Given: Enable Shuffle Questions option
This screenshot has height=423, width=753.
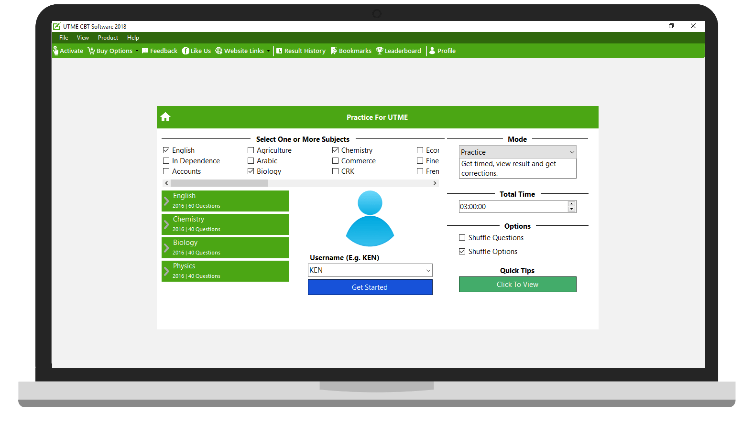Looking at the screenshot, I should [x=462, y=238].
